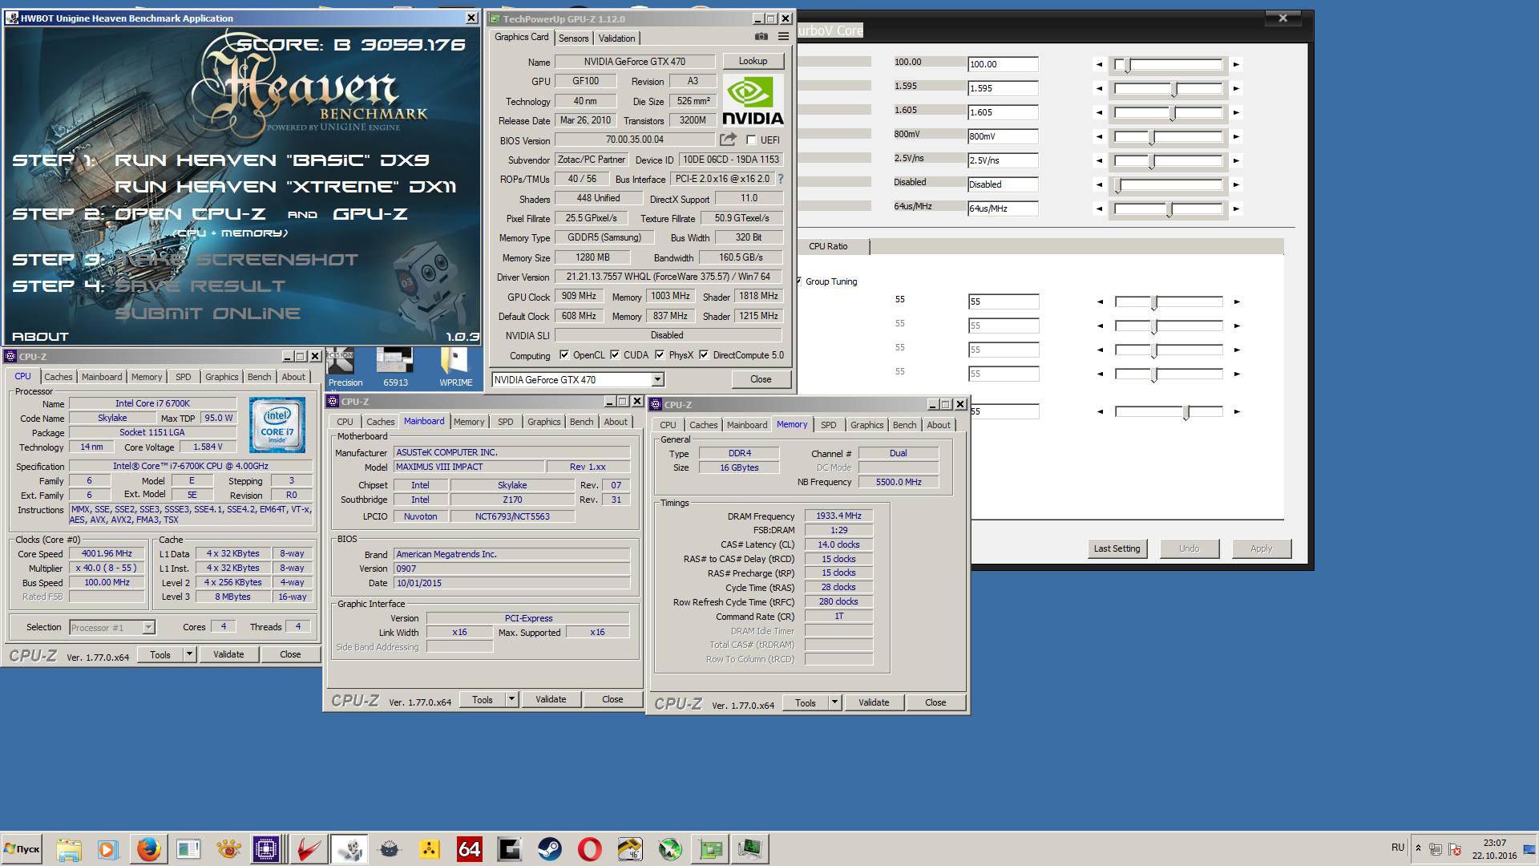Viewport: 1539px width, 866px height.
Task: Click the first editable CPU ratio 55 input field
Action: (1003, 301)
